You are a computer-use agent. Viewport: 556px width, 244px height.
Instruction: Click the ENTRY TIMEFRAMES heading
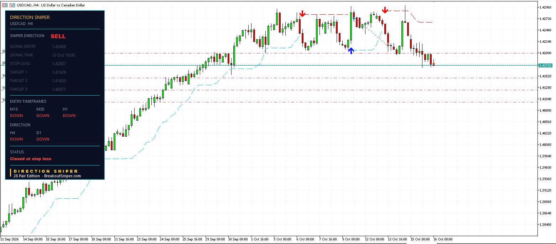click(28, 101)
